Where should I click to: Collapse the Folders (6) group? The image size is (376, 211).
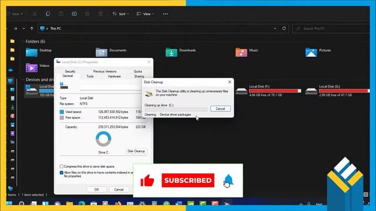click(23, 42)
